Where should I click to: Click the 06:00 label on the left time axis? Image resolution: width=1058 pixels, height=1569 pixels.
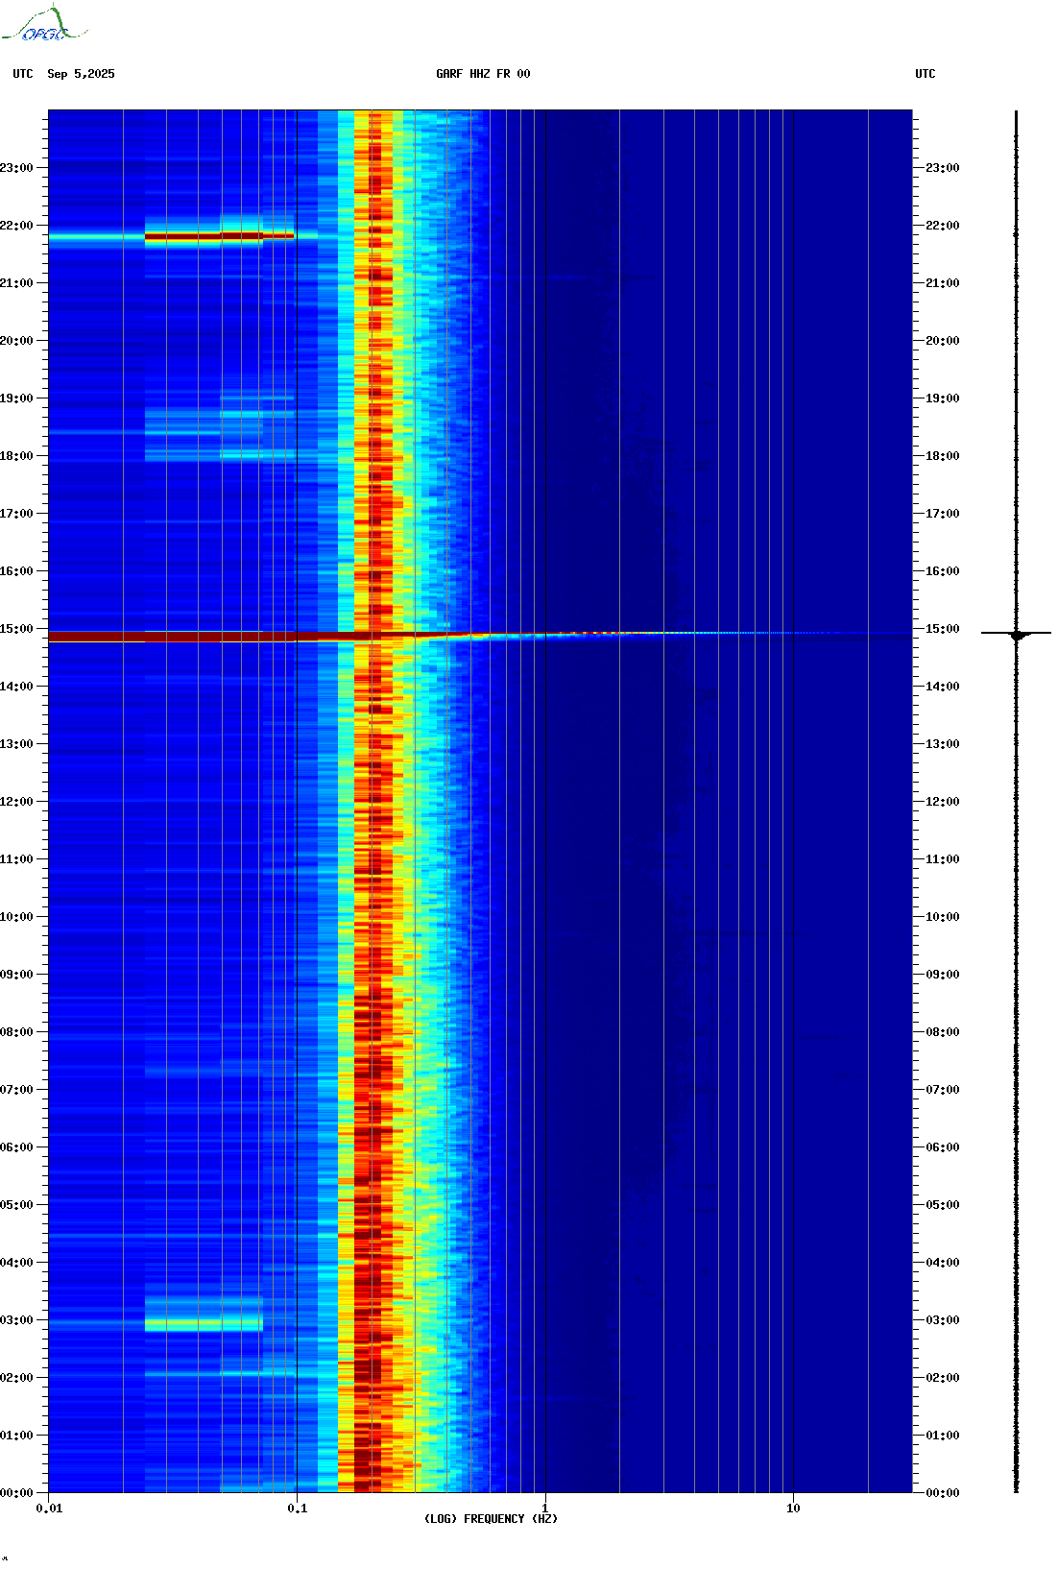[x=16, y=1147]
